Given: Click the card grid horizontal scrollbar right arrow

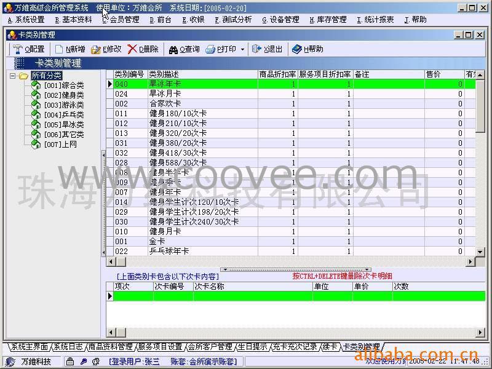Looking at the screenshot, I should coord(470,261).
